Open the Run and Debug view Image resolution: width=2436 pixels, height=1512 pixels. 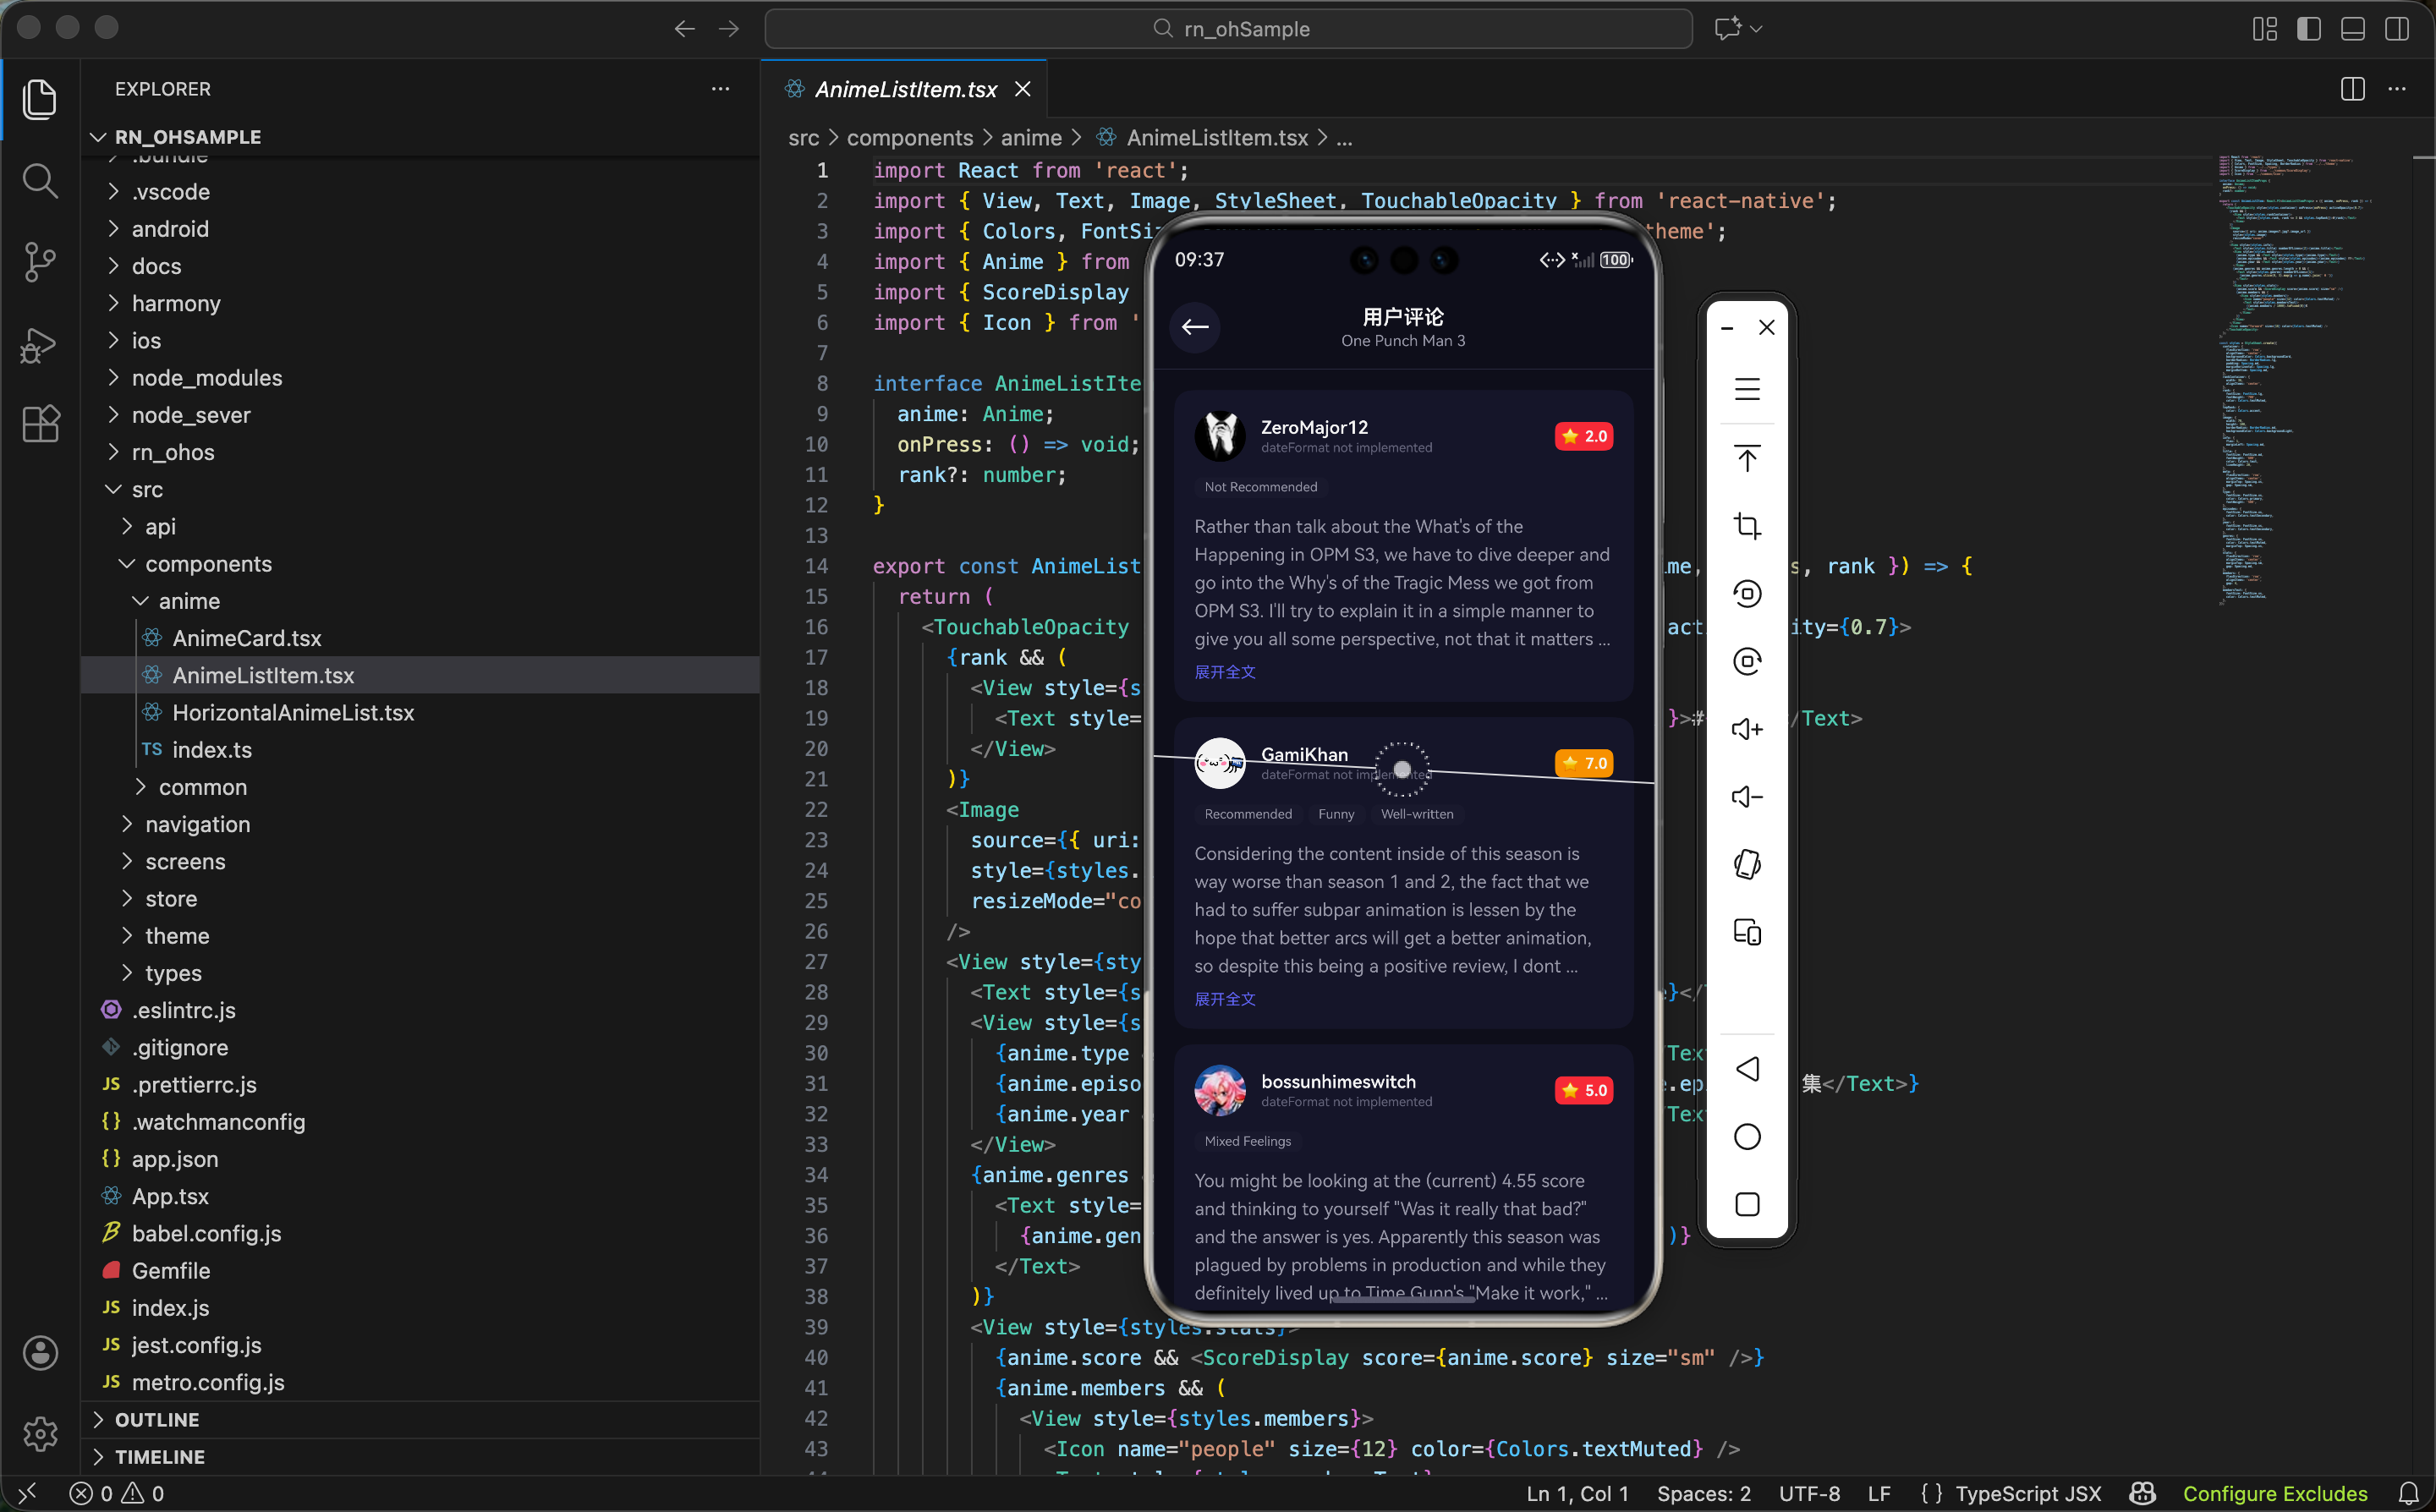(x=40, y=345)
